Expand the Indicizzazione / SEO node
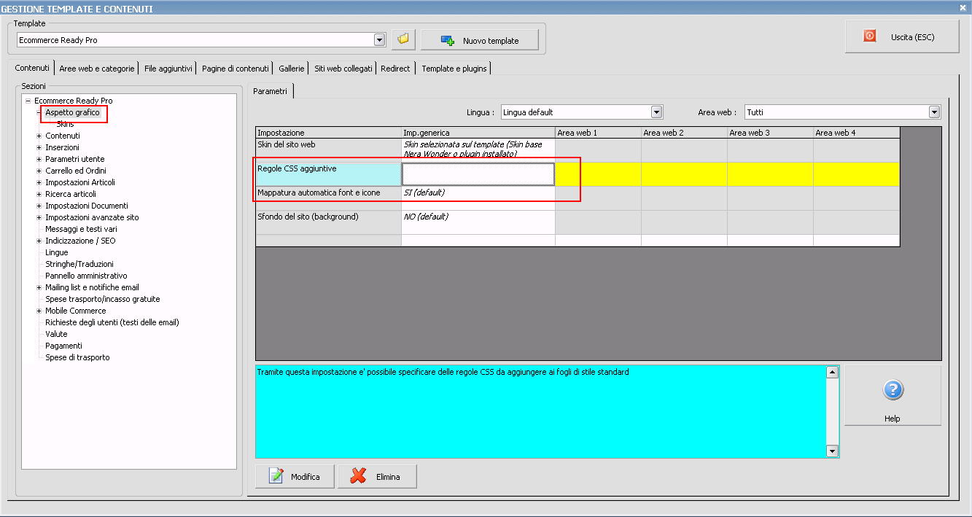972x517 pixels. coord(39,241)
